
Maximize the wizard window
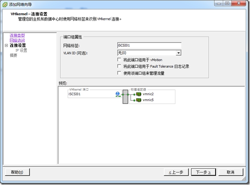point(227,3)
